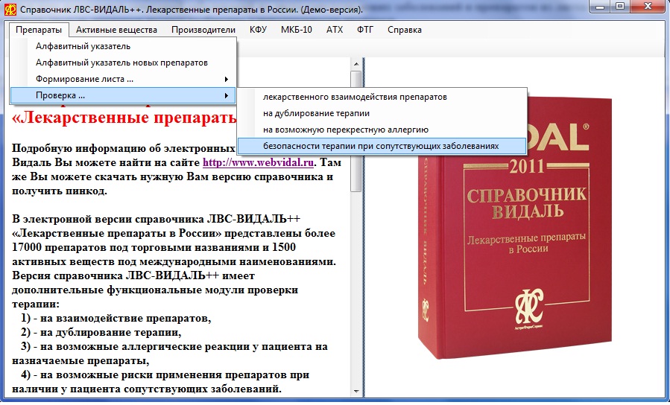670x405 pixels.
Task: Choose на дублирование терапии check
Action: point(382,113)
